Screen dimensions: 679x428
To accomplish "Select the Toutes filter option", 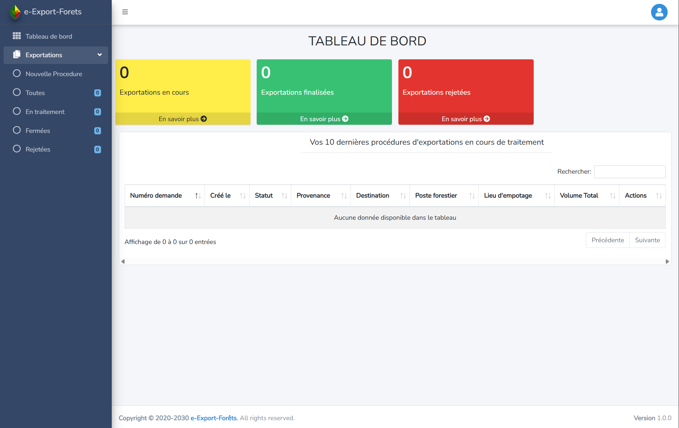I will [35, 93].
